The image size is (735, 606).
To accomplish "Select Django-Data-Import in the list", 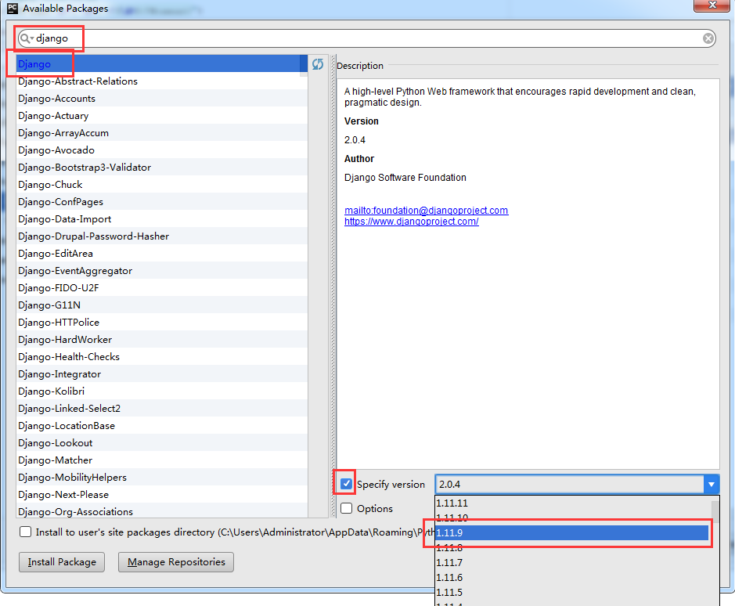I will pyautogui.click(x=162, y=219).
